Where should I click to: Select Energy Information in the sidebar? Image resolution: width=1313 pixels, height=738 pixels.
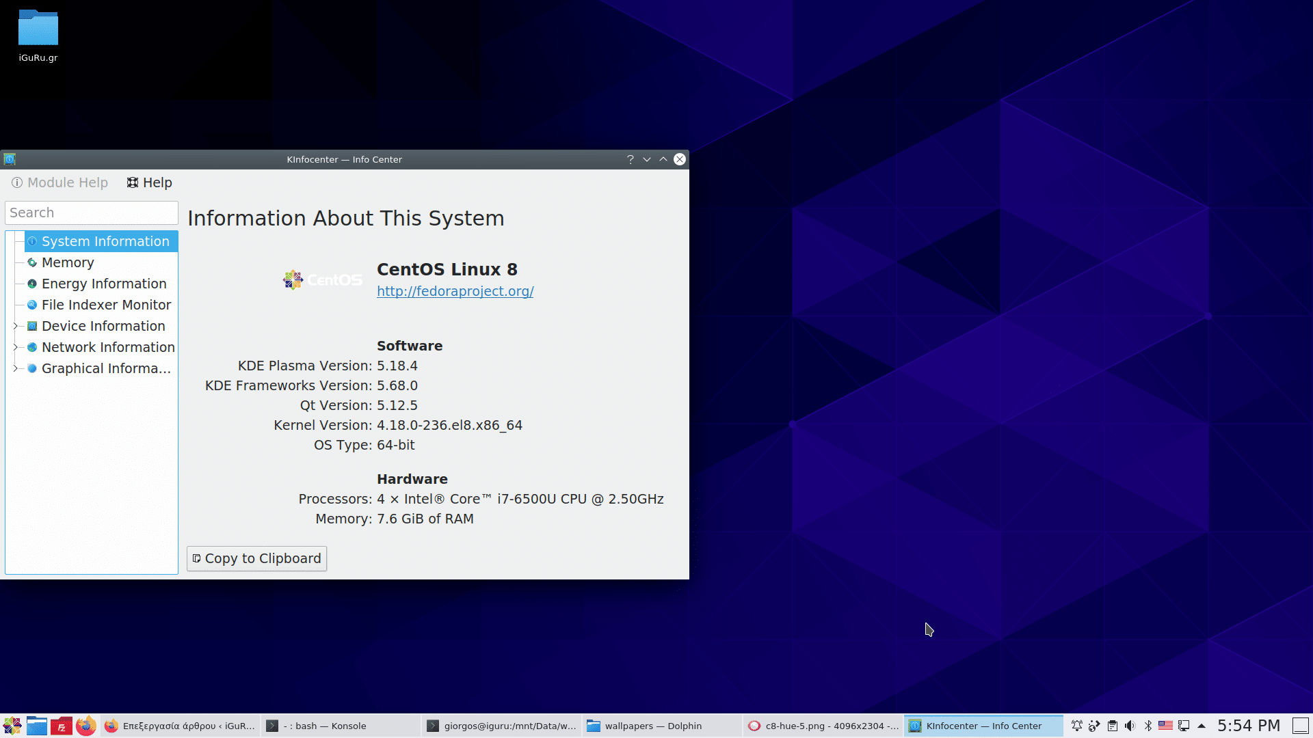[101, 284]
